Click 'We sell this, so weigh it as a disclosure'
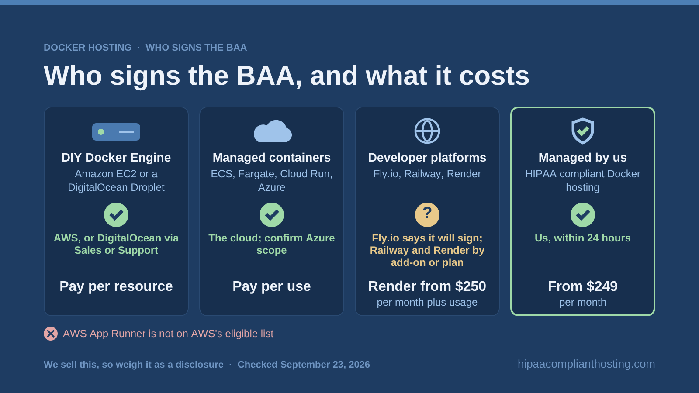Image resolution: width=699 pixels, height=393 pixels. pyautogui.click(x=134, y=365)
